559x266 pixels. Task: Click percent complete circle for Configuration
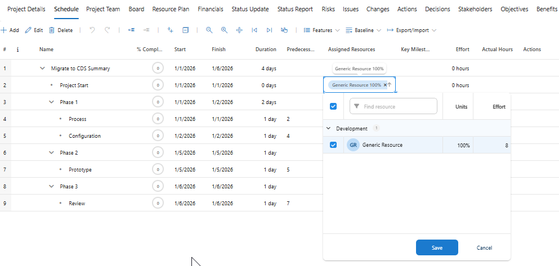[x=158, y=136]
